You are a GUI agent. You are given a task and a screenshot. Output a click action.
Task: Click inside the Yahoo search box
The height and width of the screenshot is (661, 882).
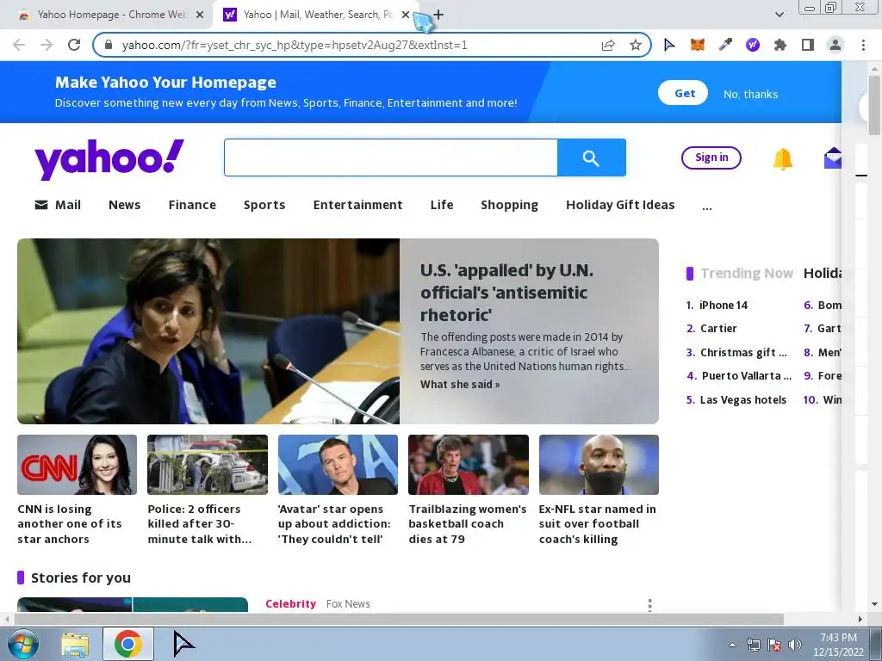391,158
